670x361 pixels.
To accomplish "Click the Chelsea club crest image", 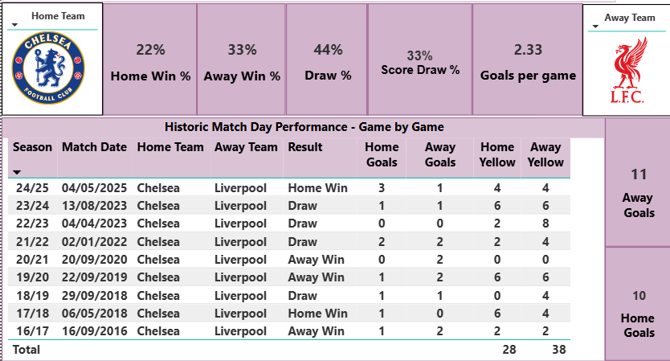I will (x=48, y=68).
